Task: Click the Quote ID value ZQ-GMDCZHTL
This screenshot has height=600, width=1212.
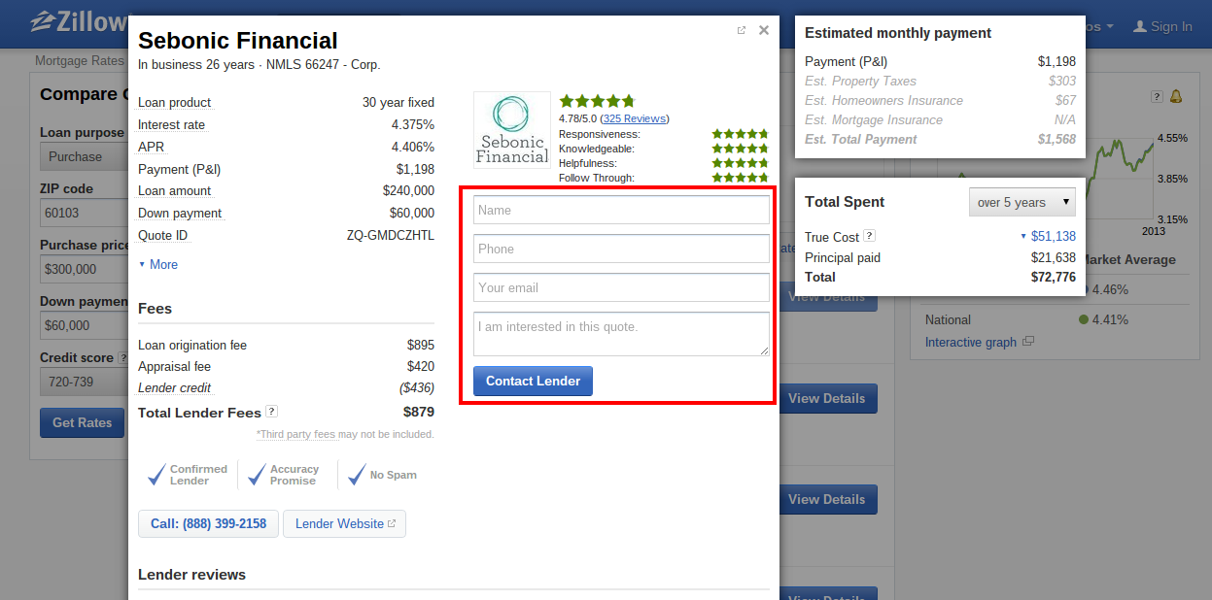Action: 391,235
